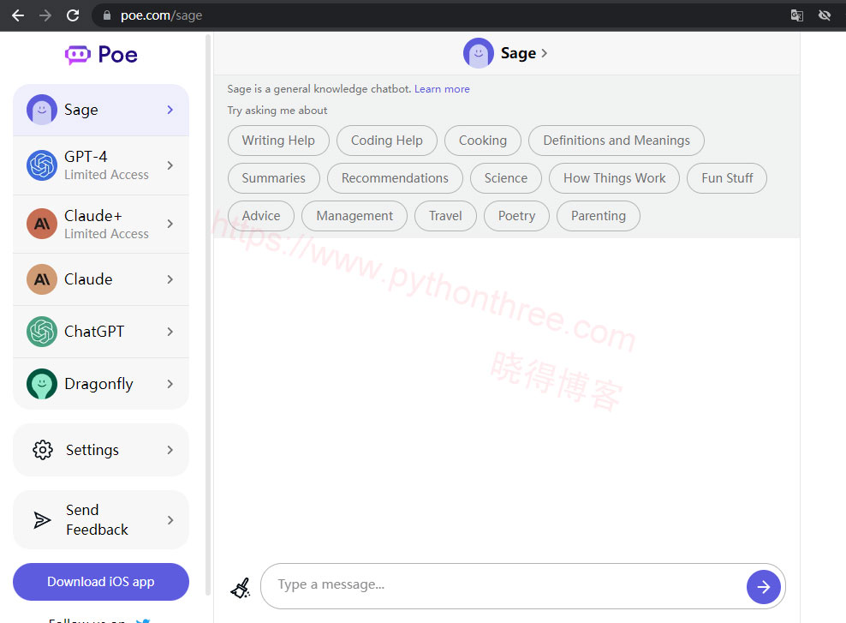Click the translate icon in address bar

coord(796,15)
